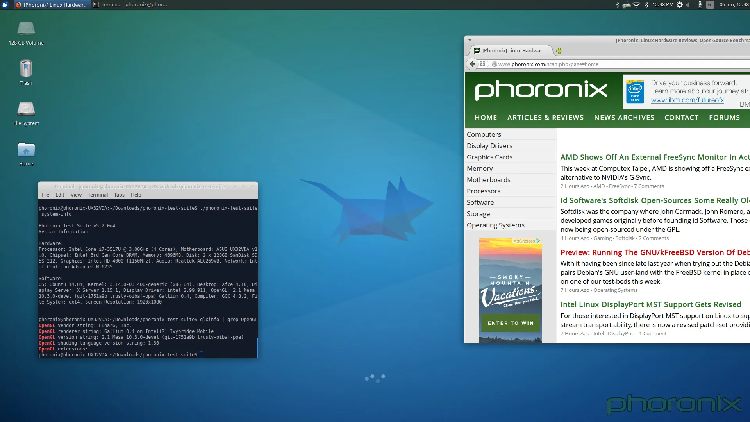Select the Phoronix Linux Hardware browser tab
Screen dimensions: 750x422
coord(510,51)
